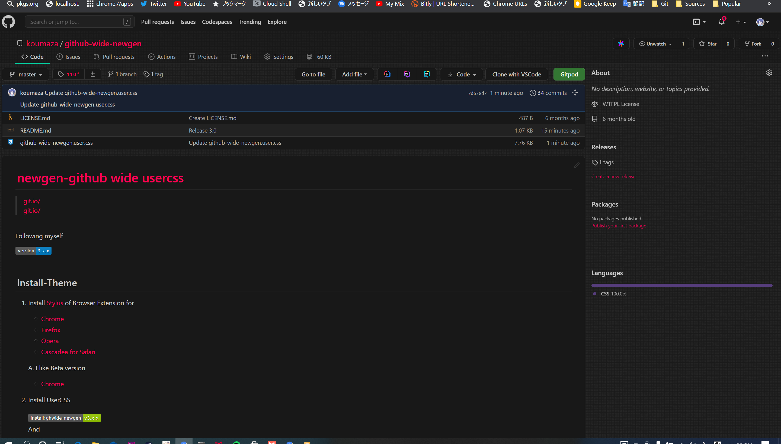Edit README with the pencil icon
This screenshot has height=444, width=781.
click(x=576, y=165)
